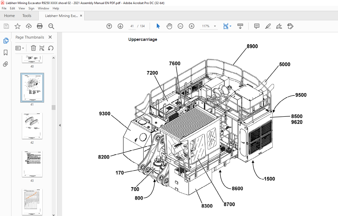Open Page Thumbnails sidebar icon
Viewport: 338px width, 216px height.
click(x=6, y=41)
